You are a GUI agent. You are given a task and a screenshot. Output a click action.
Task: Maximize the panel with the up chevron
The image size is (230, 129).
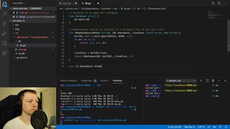coord(219,81)
